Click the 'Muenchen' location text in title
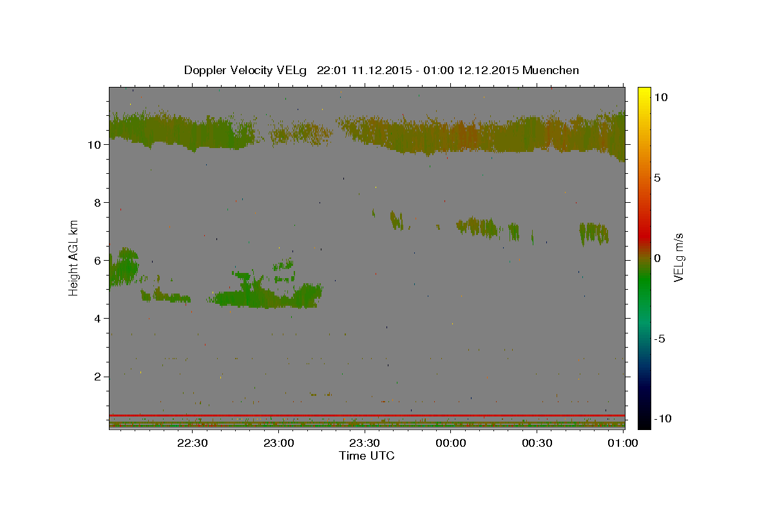The height and width of the screenshot is (515, 773). click(551, 70)
